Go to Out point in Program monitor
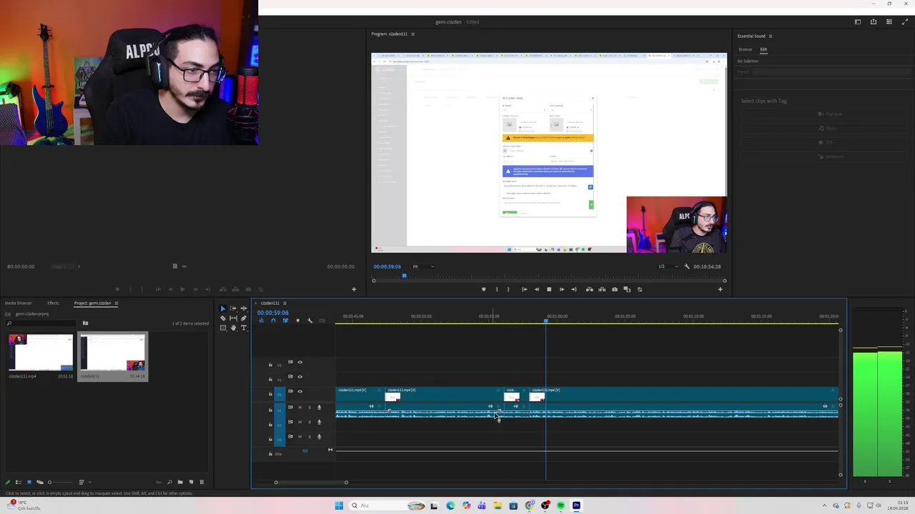 pos(574,289)
